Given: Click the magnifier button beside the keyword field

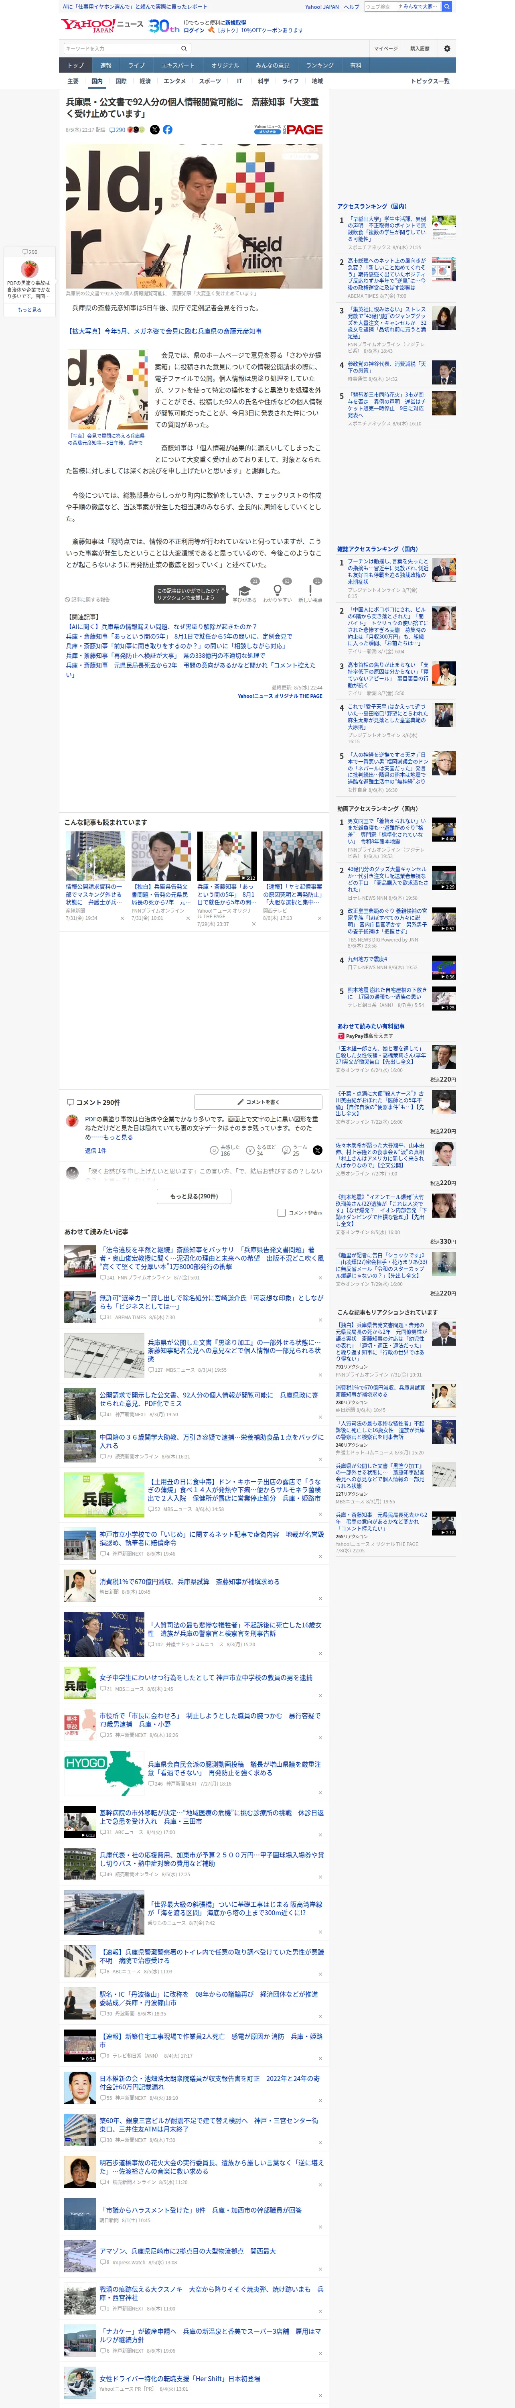Looking at the screenshot, I should [184, 49].
